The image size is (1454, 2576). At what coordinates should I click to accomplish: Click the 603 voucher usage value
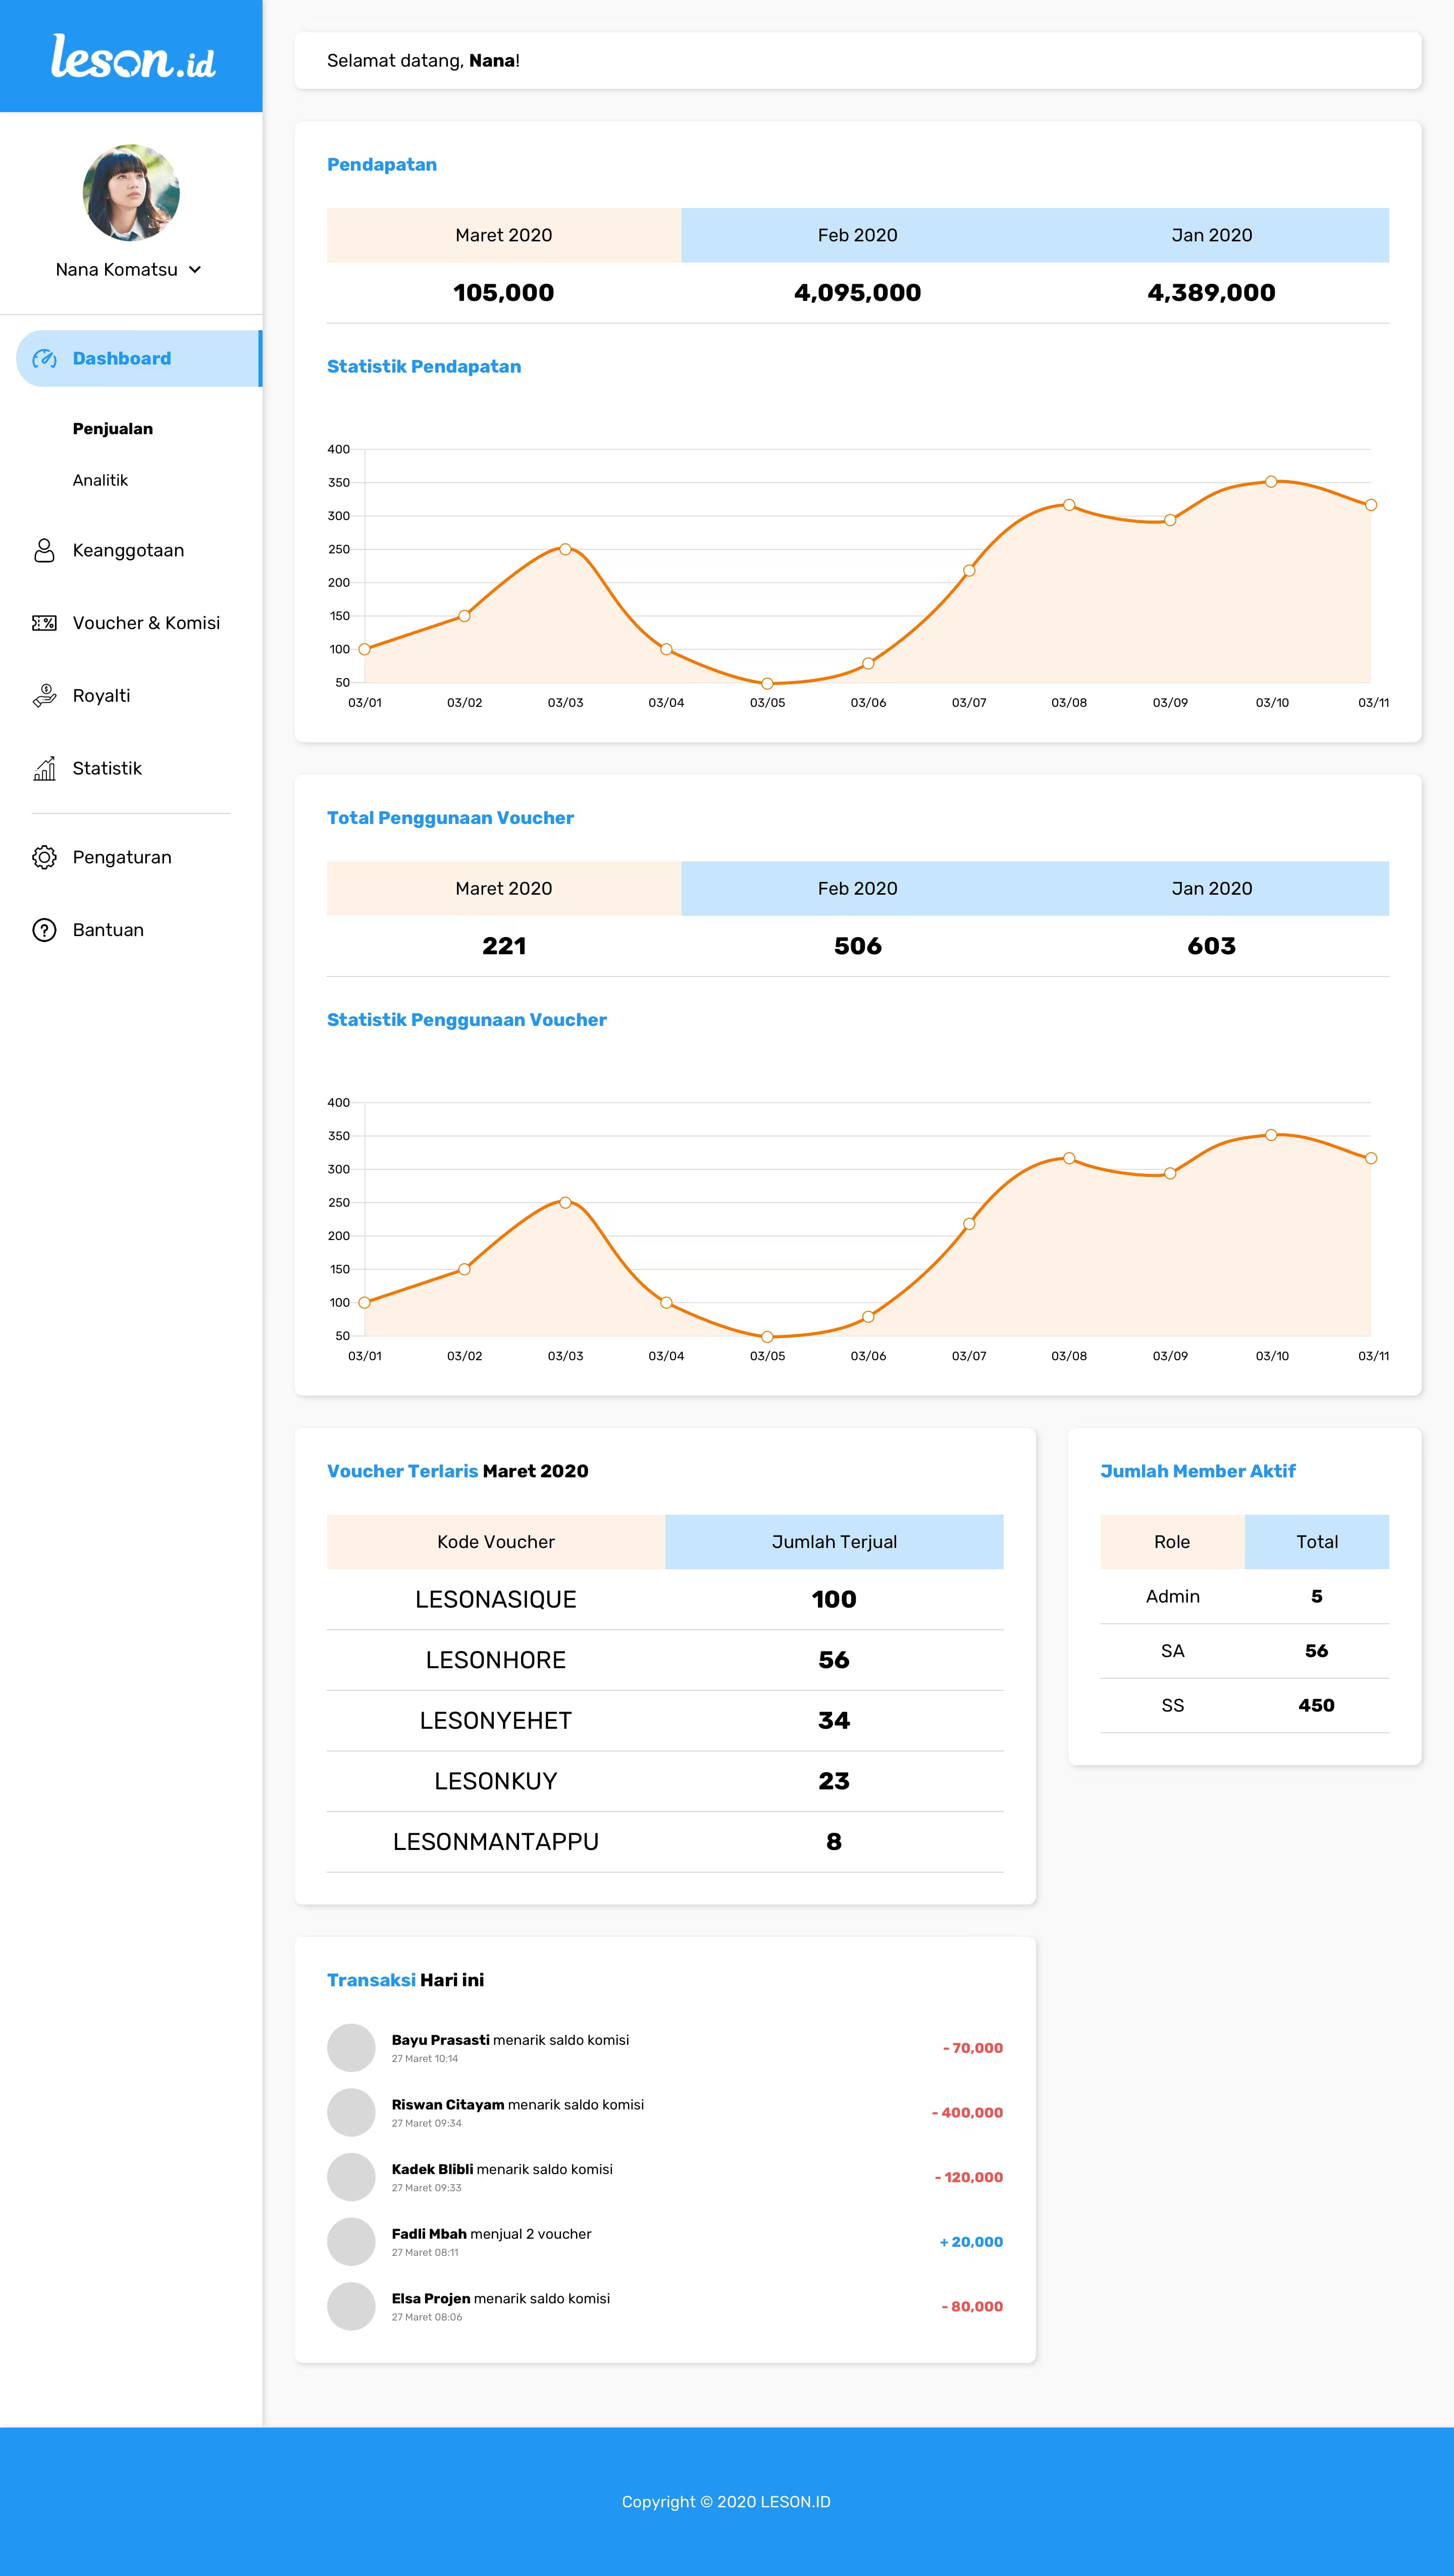pos(1212,946)
